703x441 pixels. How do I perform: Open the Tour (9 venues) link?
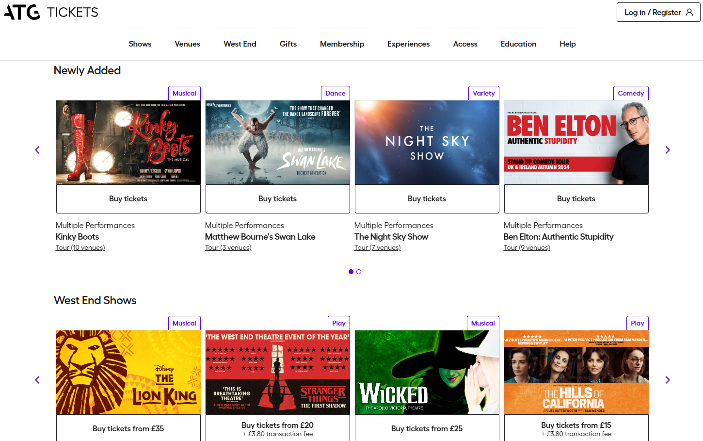(527, 247)
